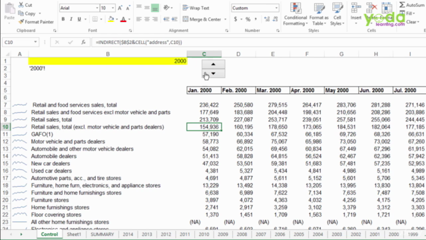The height and width of the screenshot is (240, 426).
Task: Click the Orientation text icon
Action: [166, 7]
